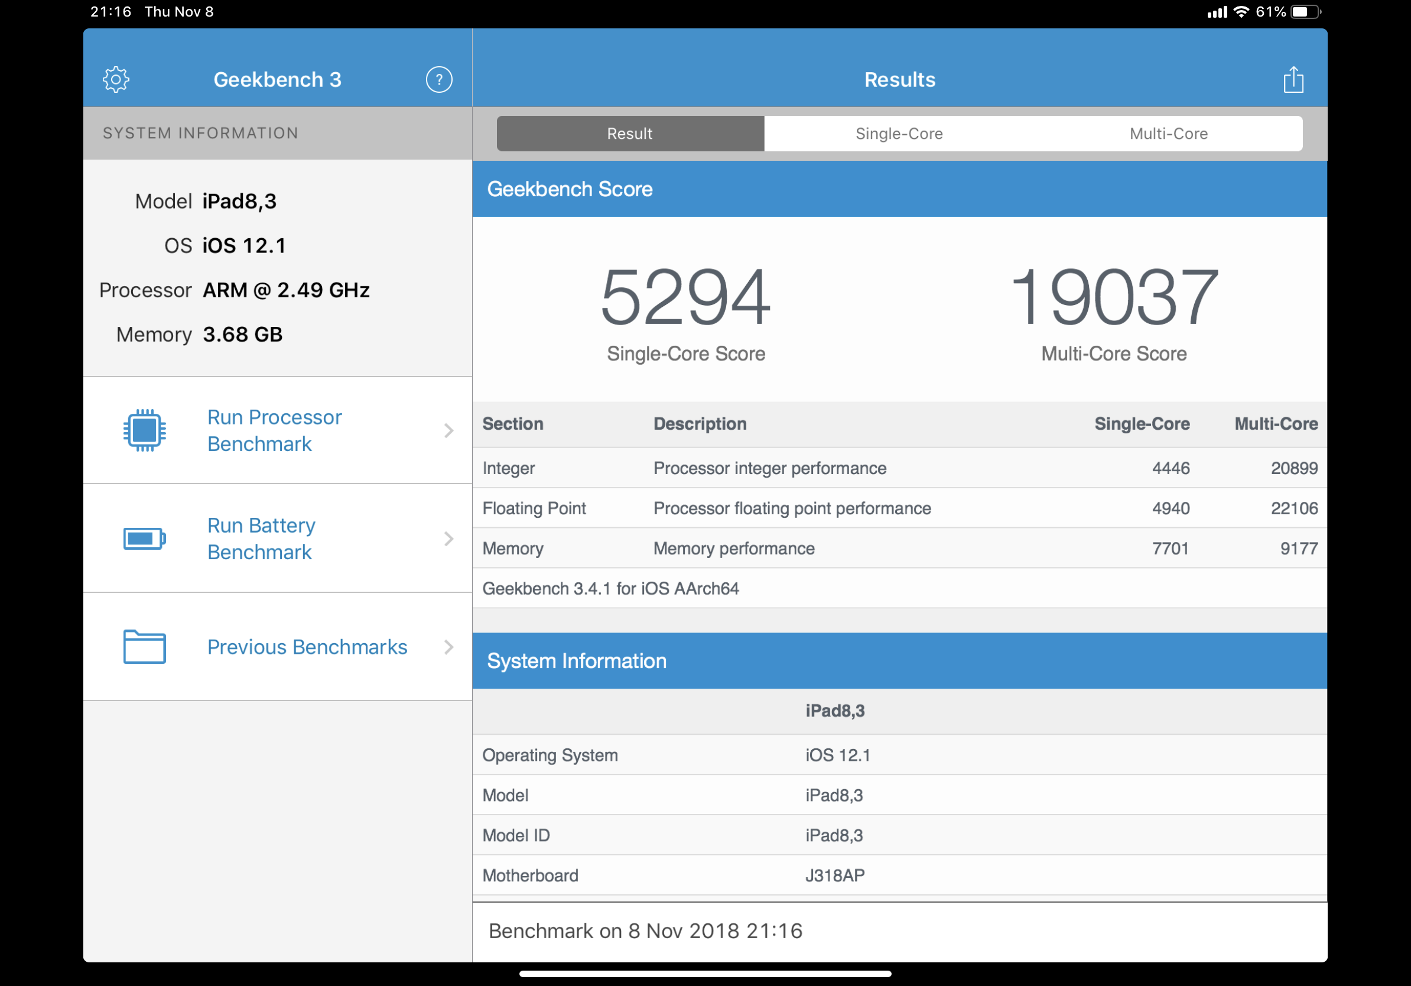Screen dimensions: 1411x986
Task: Click the battery benchmark icon
Action: [x=144, y=539]
